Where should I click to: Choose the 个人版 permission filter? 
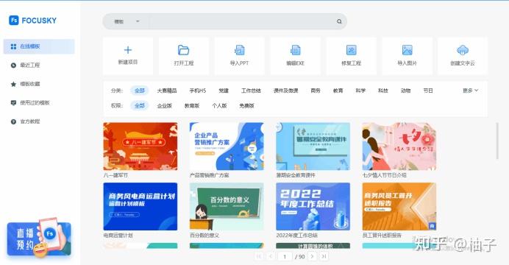(x=219, y=105)
